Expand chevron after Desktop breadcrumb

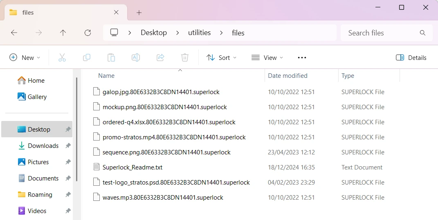(x=177, y=33)
